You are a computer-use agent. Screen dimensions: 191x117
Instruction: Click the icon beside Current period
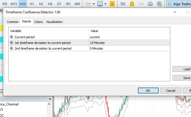point(11,37)
